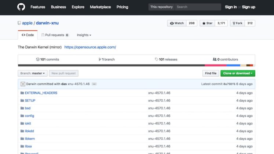Show the 0 contributors page

(x=225, y=59)
